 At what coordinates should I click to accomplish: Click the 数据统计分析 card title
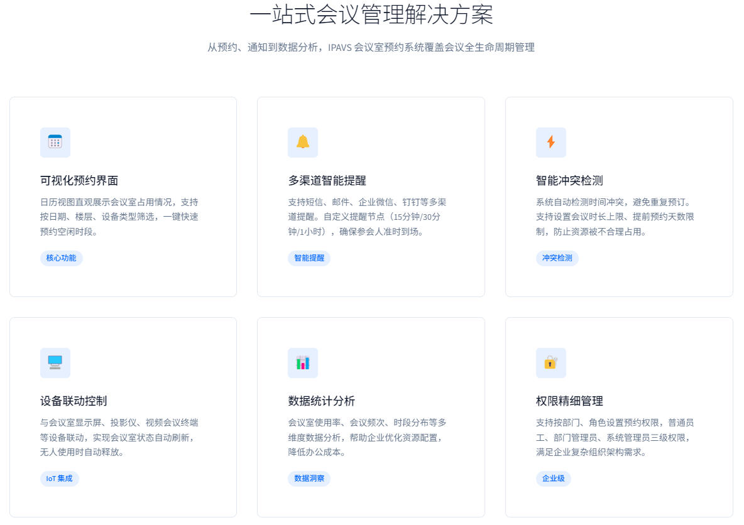pyautogui.click(x=321, y=401)
